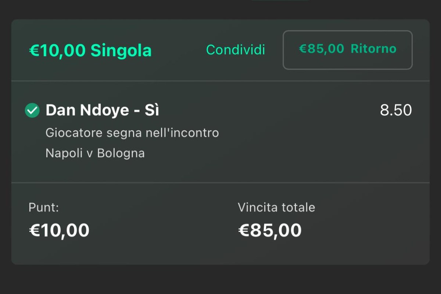441x294 pixels.
Task: Click the 8.50 odds value
Action: (x=396, y=110)
